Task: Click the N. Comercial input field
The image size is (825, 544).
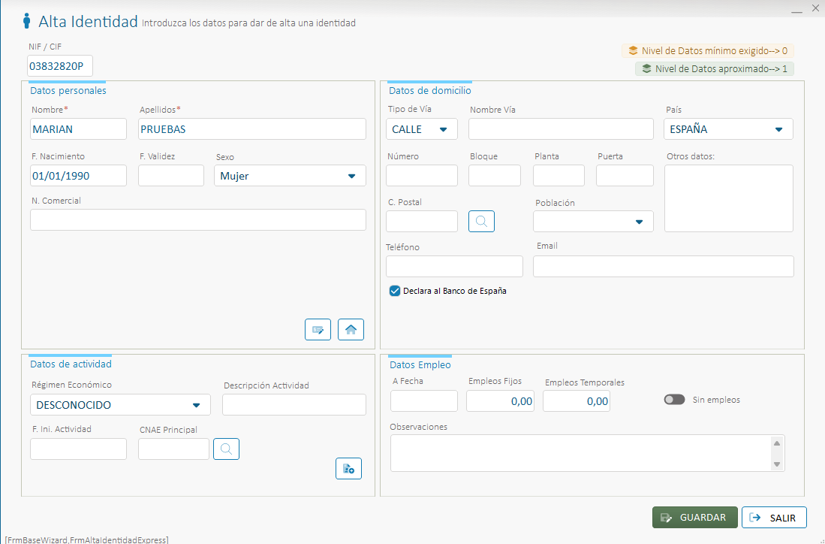Action: click(x=198, y=219)
